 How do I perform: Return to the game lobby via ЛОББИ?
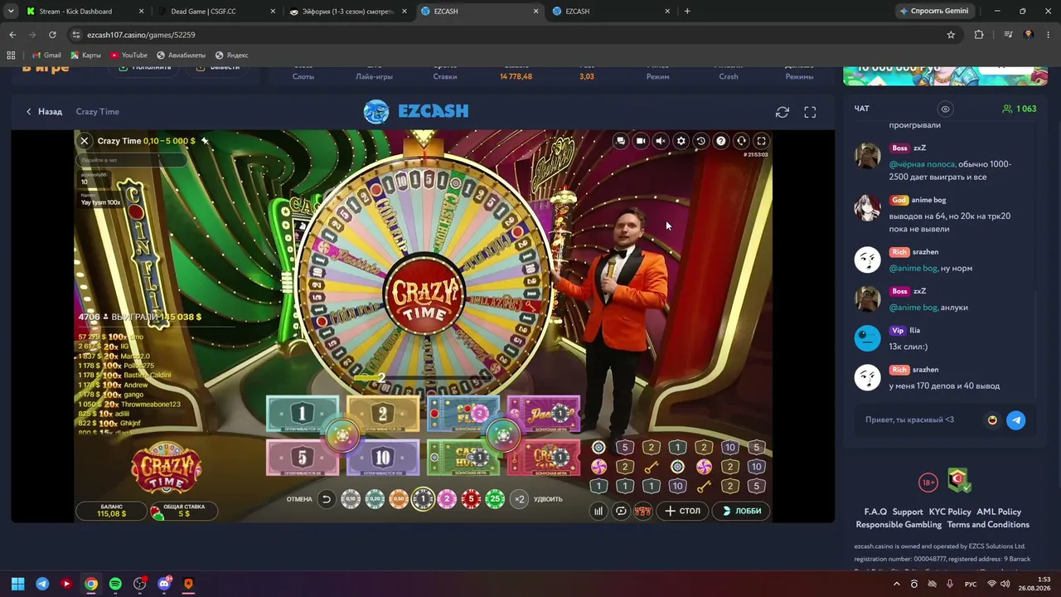[x=742, y=511]
